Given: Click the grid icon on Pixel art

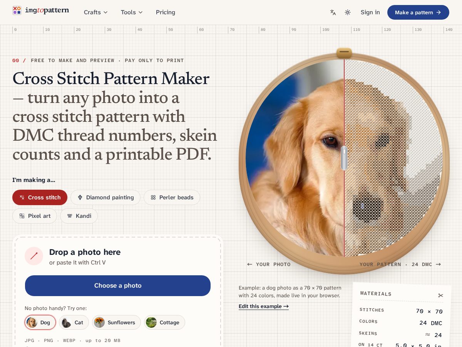Looking at the screenshot, I should [22, 216].
